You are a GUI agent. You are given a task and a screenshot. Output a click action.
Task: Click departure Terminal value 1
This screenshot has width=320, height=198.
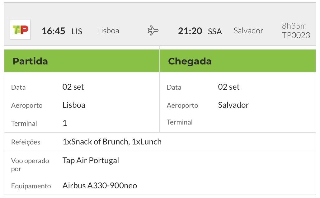click(65, 123)
